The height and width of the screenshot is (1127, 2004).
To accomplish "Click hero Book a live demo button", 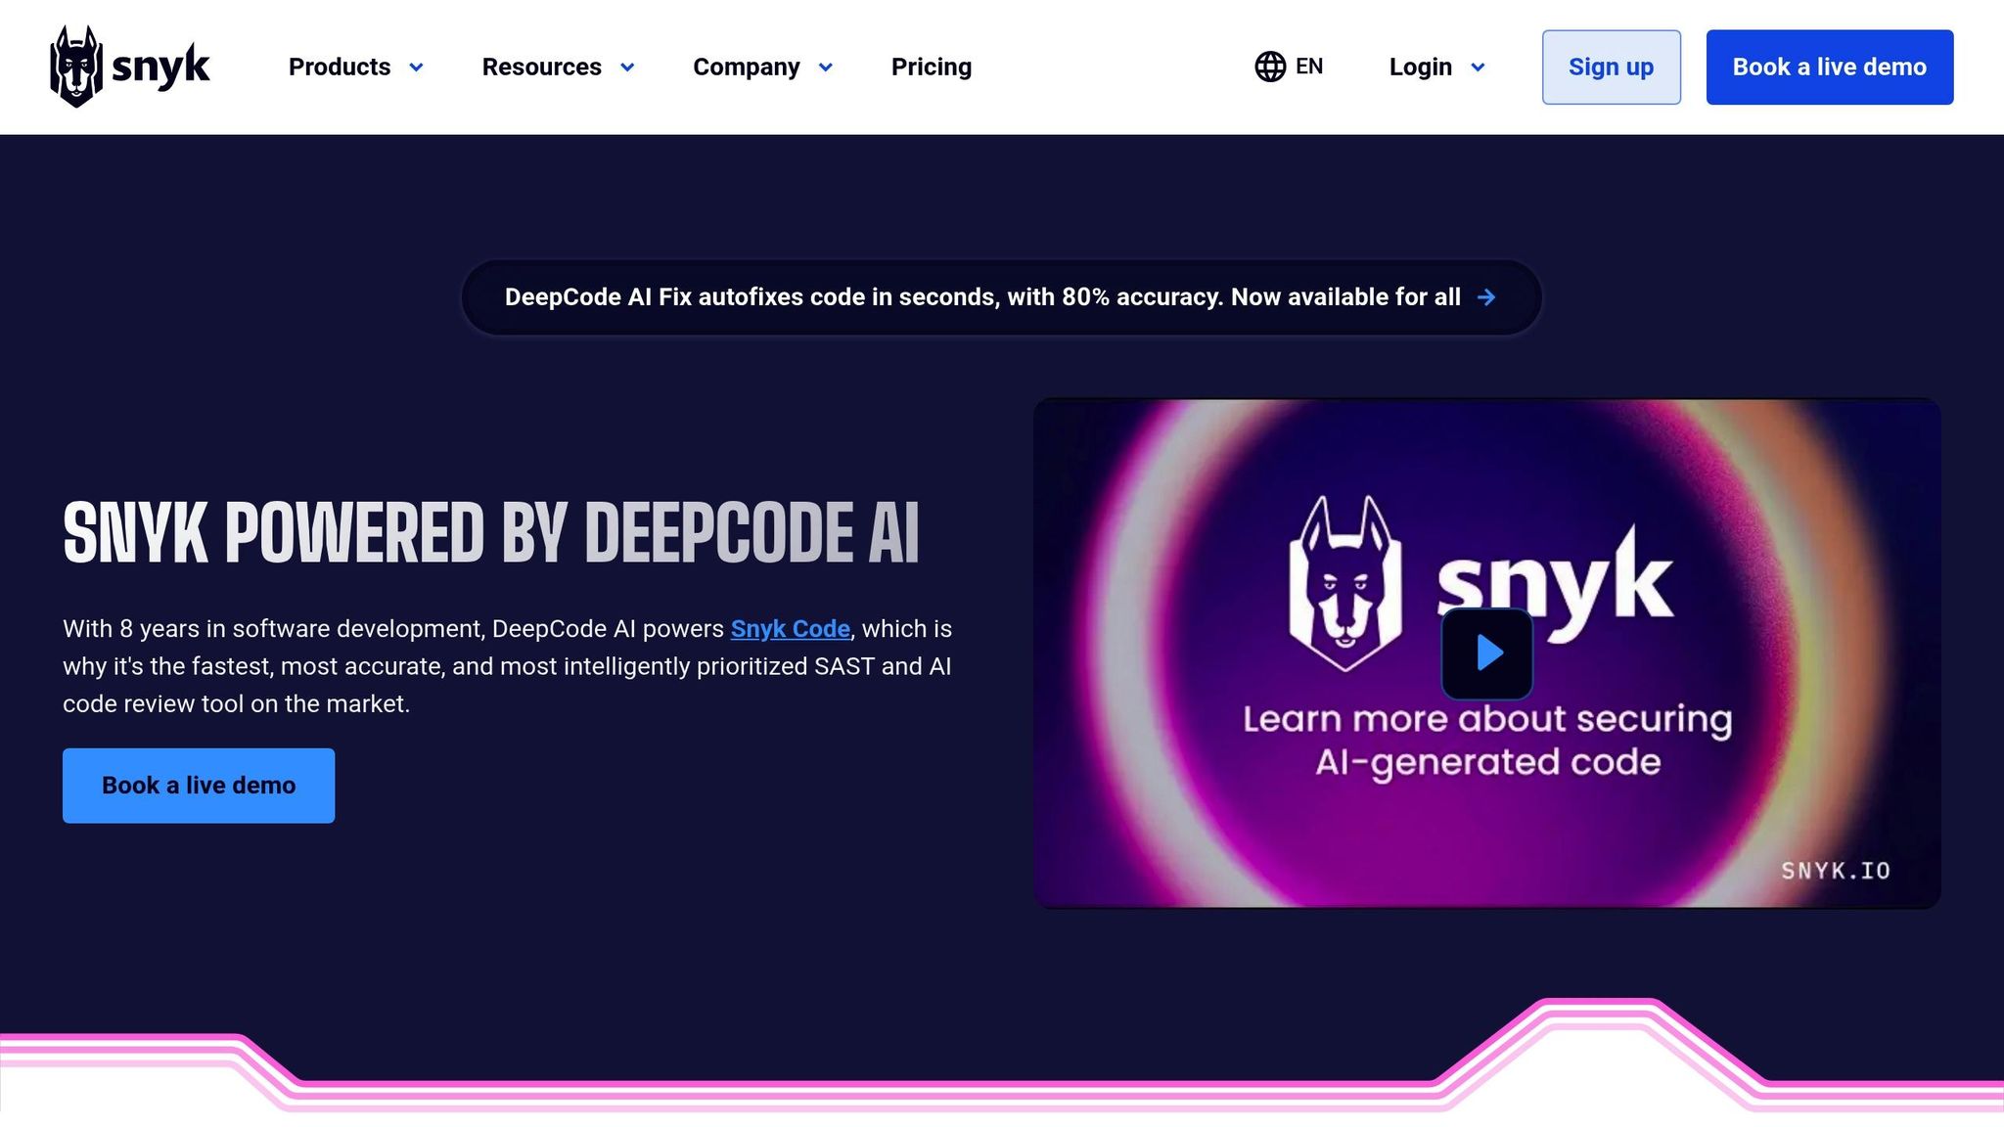I will coord(199,786).
